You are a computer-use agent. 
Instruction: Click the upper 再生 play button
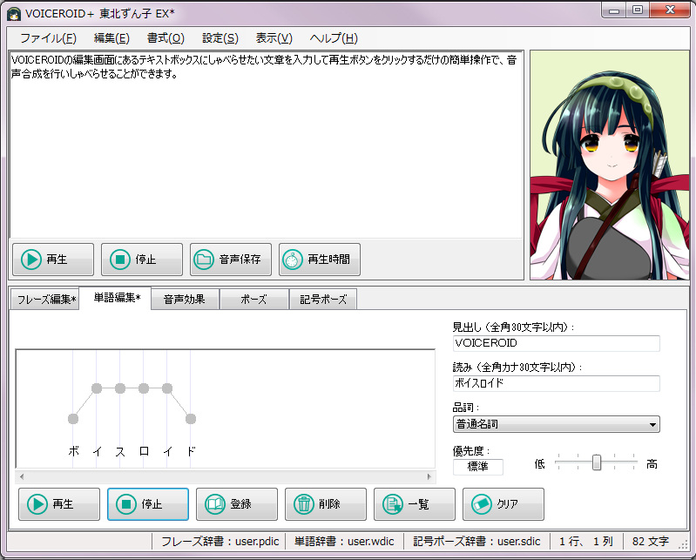(53, 260)
